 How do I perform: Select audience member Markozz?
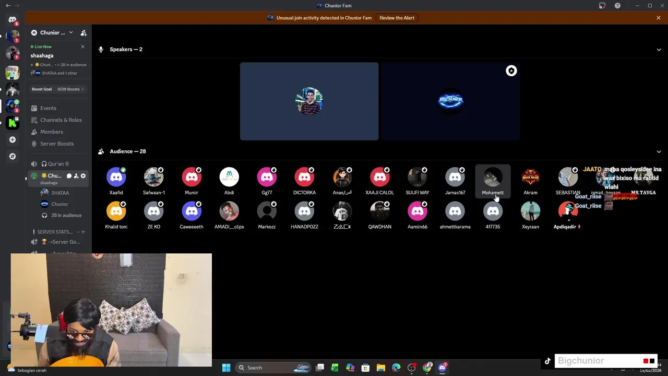pos(267,215)
